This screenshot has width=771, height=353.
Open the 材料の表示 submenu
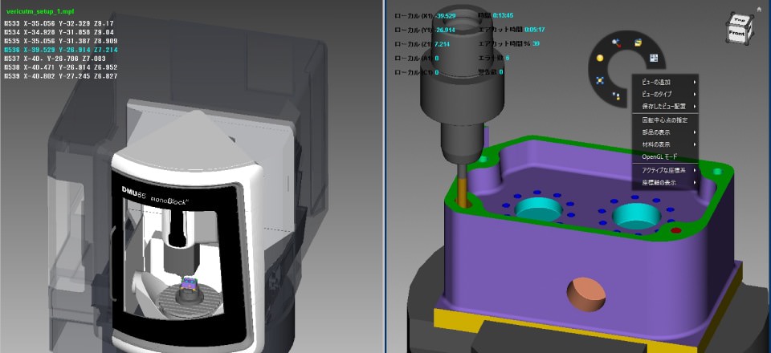tap(667, 144)
